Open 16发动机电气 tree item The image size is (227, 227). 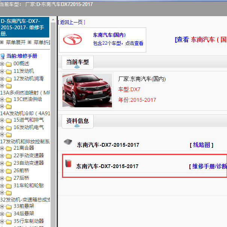pyautogui.click(x=29, y=128)
